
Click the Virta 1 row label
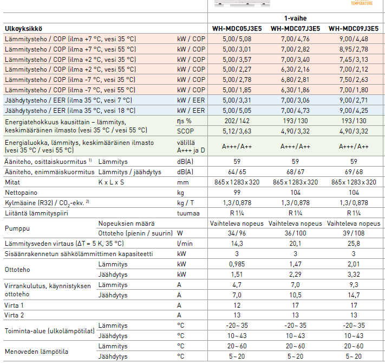(15, 305)
